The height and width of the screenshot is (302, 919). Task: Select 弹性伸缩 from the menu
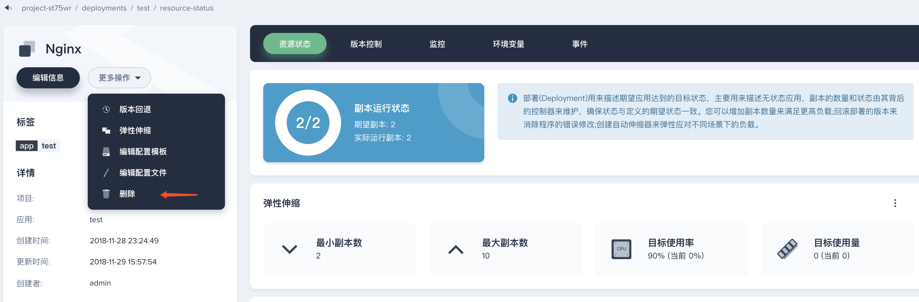(x=156, y=131)
